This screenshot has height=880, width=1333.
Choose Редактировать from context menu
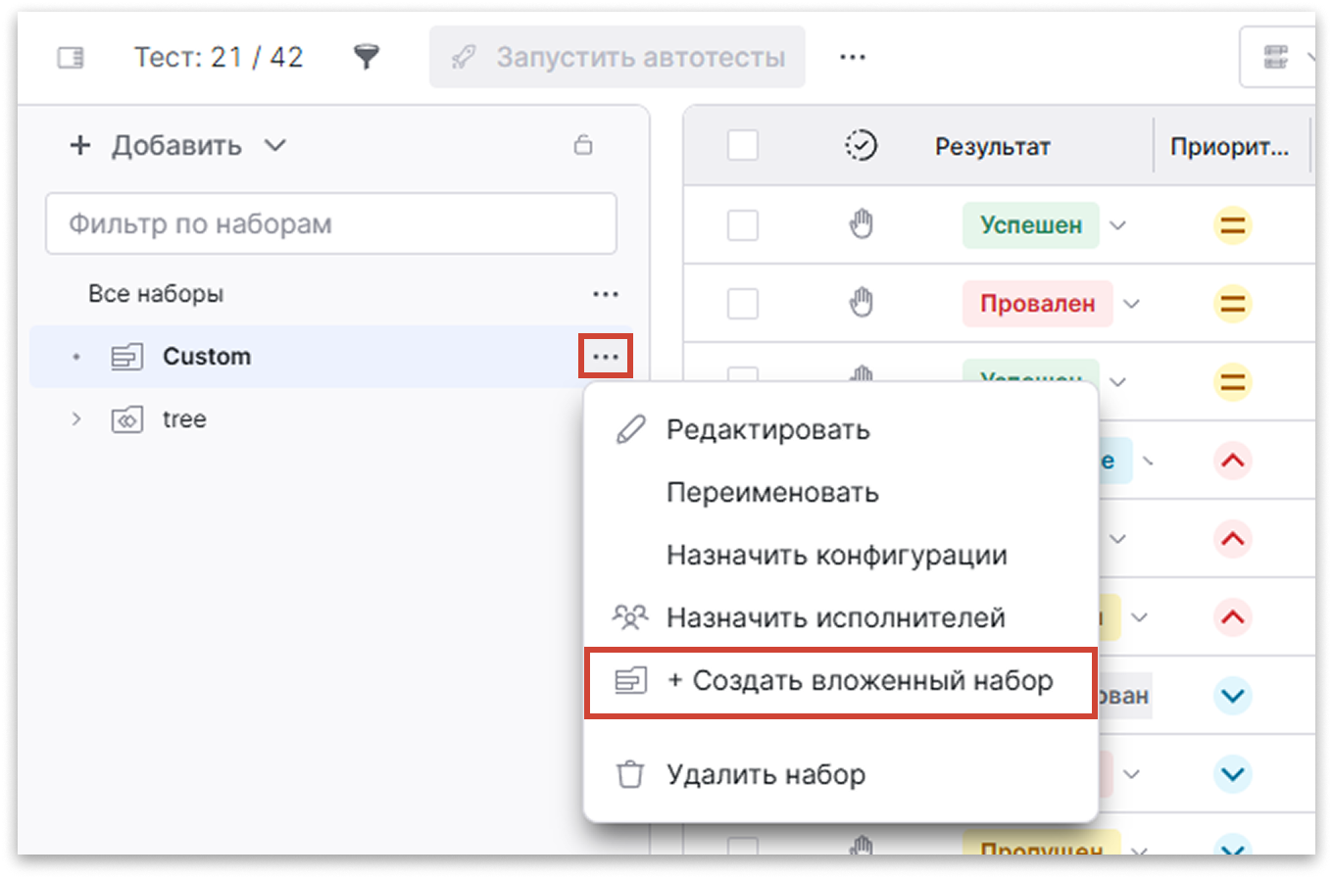[x=841, y=429]
